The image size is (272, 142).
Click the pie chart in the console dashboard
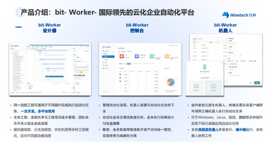[x=171, y=82]
